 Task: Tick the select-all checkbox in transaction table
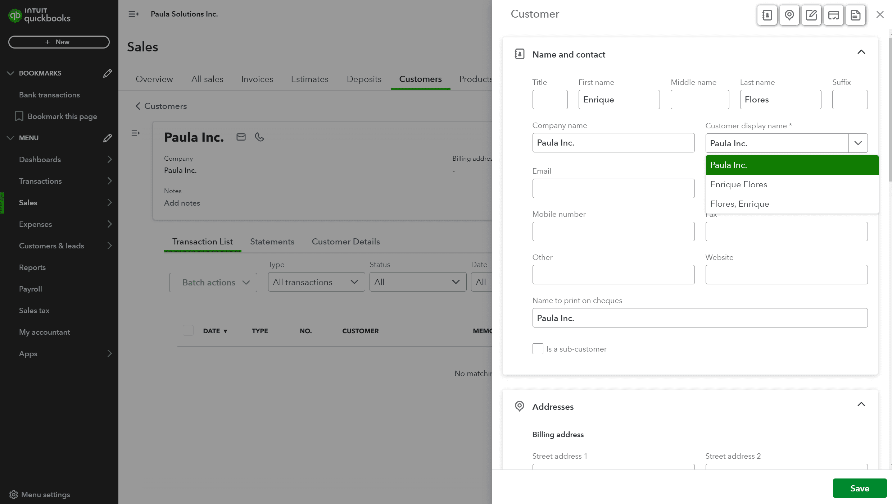point(188,331)
